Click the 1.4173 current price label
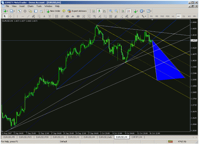 click(x=194, y=40)
